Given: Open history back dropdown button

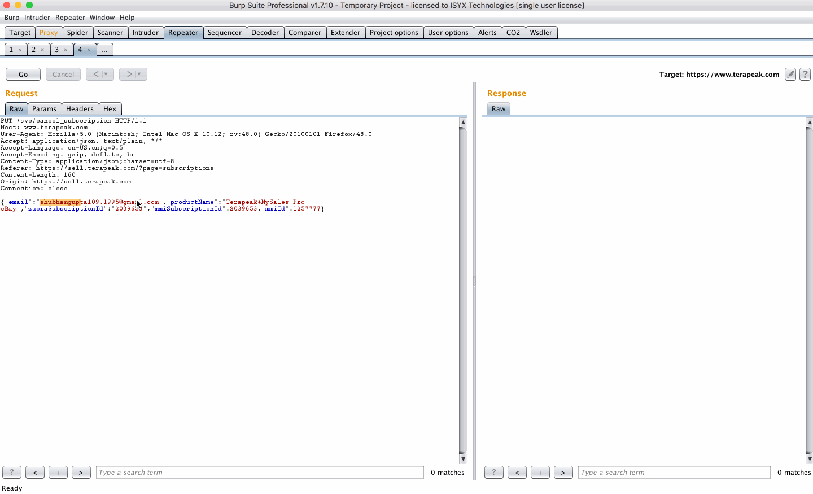Looking at the screenshot, I should point(100,74).
